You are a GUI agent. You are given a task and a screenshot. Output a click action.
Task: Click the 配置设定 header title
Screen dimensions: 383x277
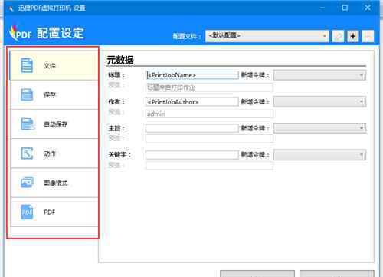pyautogui.click(x=61, y=33)
